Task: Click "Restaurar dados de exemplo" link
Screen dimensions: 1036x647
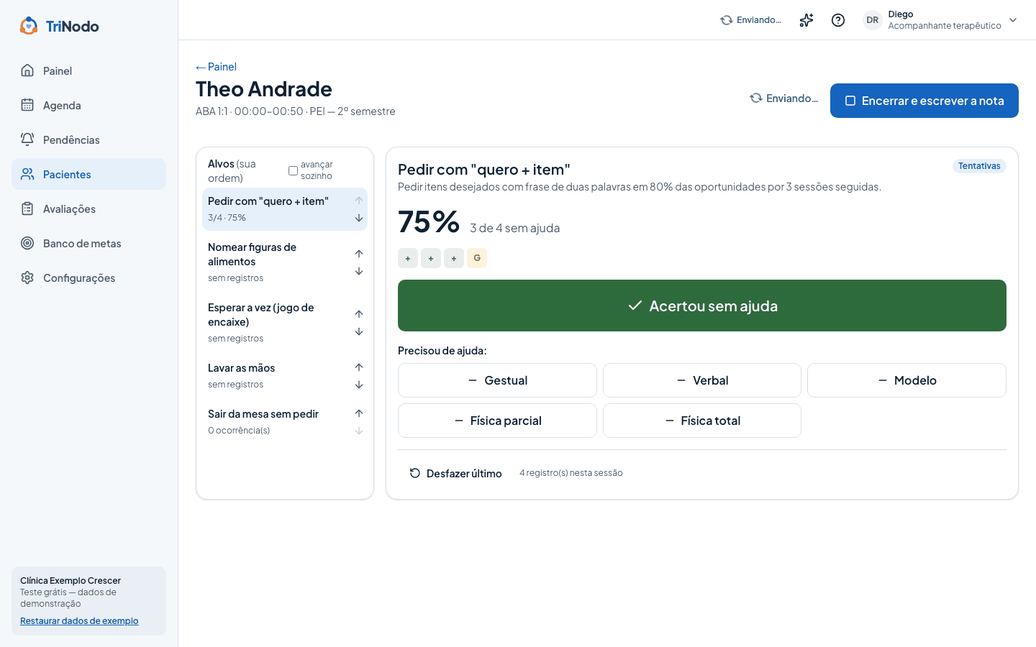Action: pos(79,621)
